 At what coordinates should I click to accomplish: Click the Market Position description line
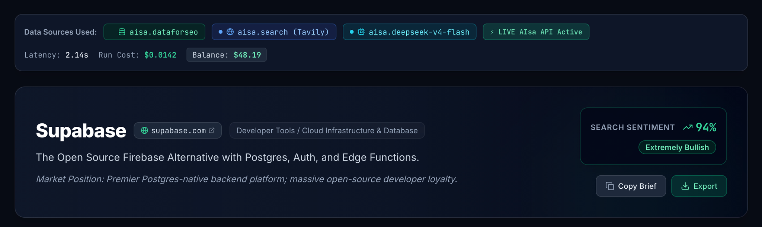pyautogui.click(x=246, y=179)
